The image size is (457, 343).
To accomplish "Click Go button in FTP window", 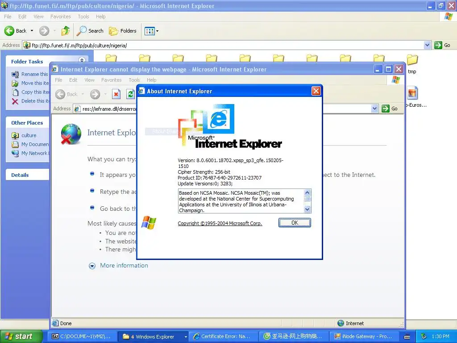I will coord(442,45).
